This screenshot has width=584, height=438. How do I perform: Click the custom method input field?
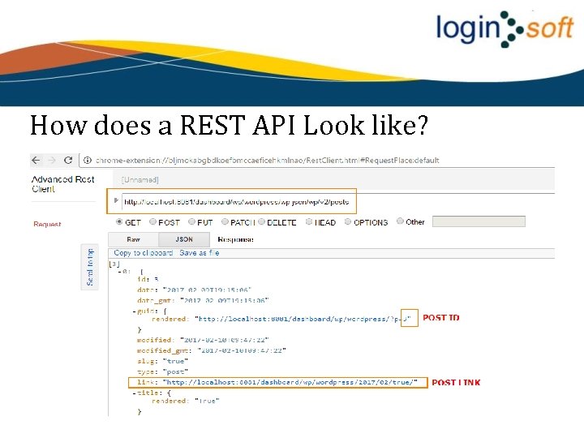(479, 221)
